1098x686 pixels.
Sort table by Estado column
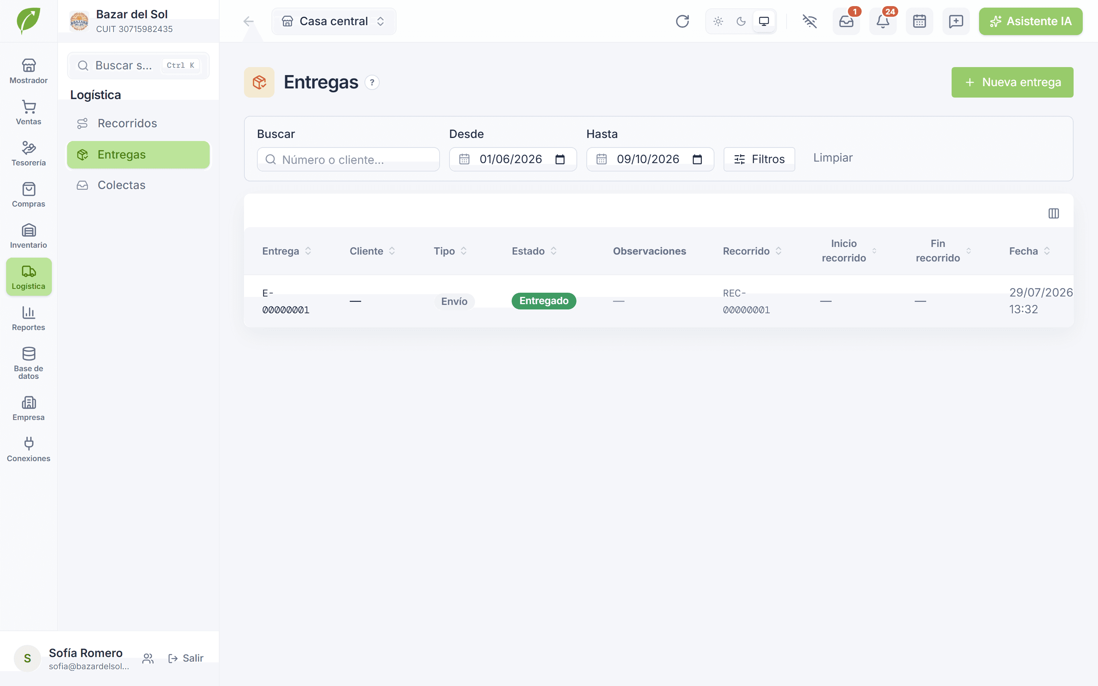pos(534,251)
